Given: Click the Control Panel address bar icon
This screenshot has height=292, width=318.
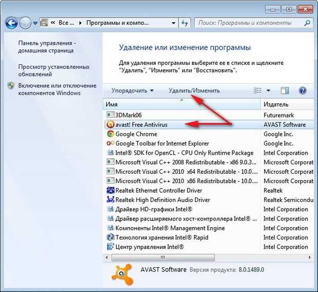Looking at the screenshot, I should tap(44, 23).
